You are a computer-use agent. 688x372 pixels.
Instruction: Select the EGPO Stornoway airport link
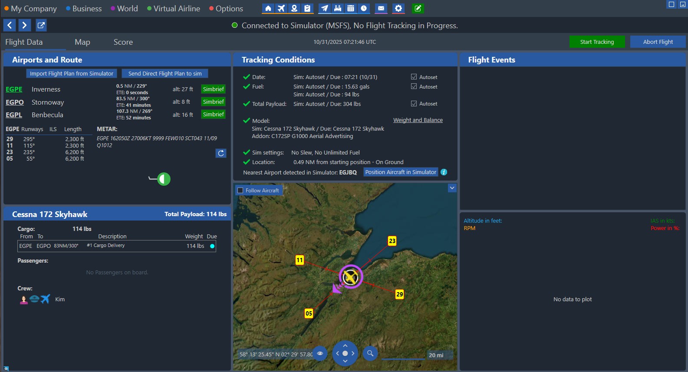(x=15, y=102)
